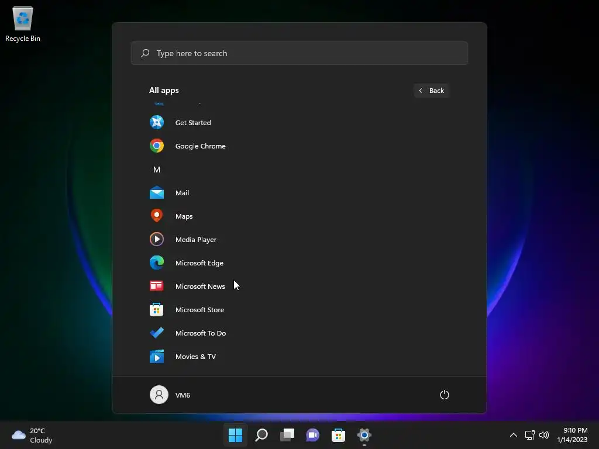Open the Maps pin icon
Image resolution: width=599 pixels, height=449 pixels.
pos(157,216)
